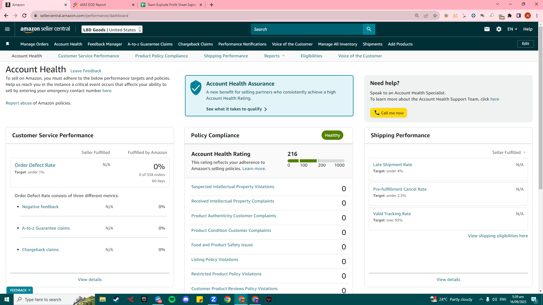Click View shipping eligibilities here link
Image resolution: width=543 pixels, height=305 pixels.
pos(498,236)
